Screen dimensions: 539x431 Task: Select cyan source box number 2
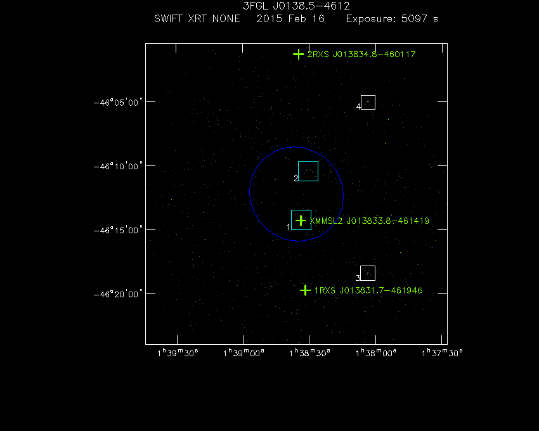pyautogui.click(x=308, y=171)
